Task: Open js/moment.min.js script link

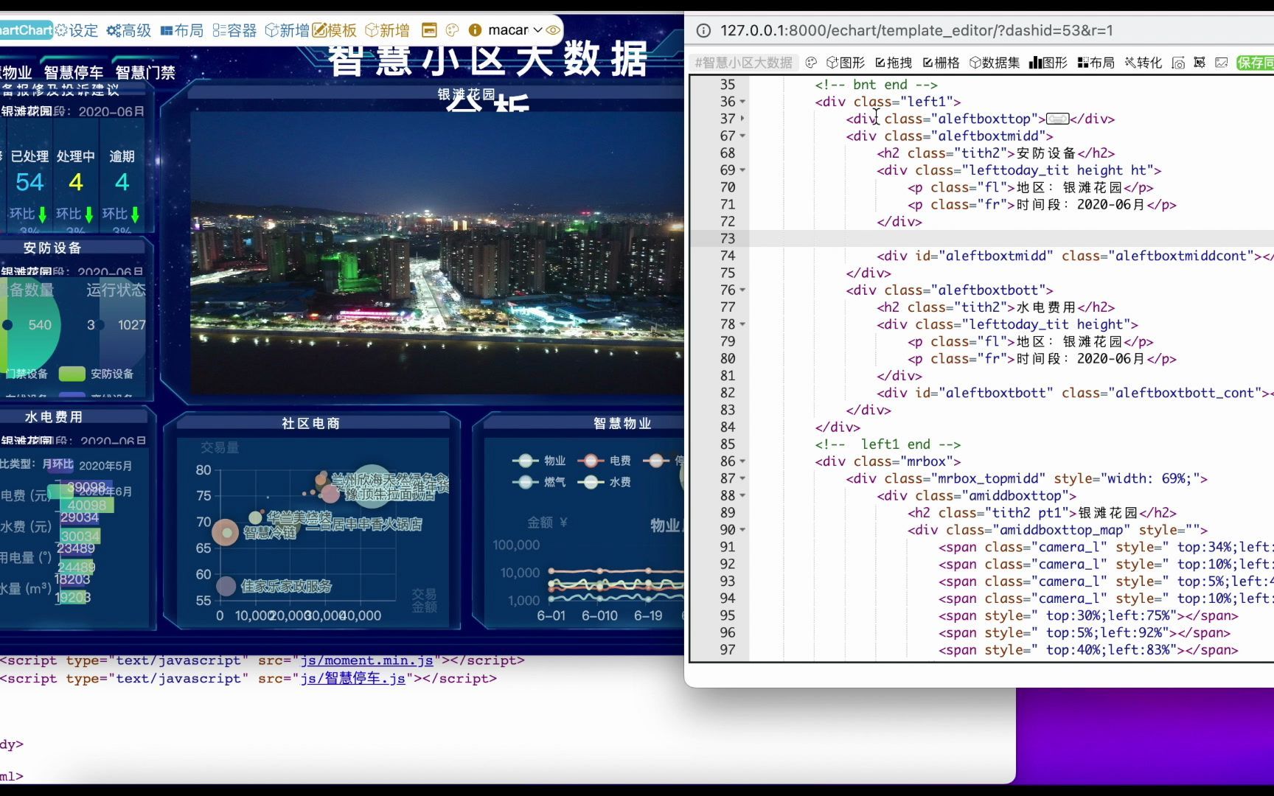Action: pos(366,660)
